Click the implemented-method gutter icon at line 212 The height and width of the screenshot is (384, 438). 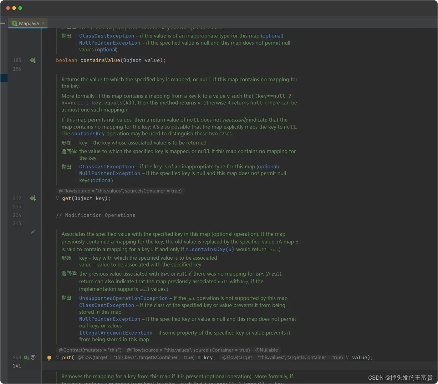33,198
